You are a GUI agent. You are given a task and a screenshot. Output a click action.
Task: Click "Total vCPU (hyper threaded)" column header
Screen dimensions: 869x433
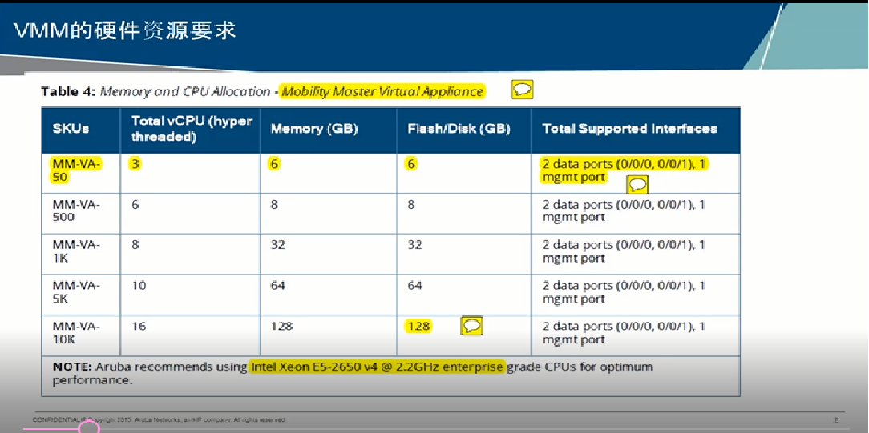[192, 130]
